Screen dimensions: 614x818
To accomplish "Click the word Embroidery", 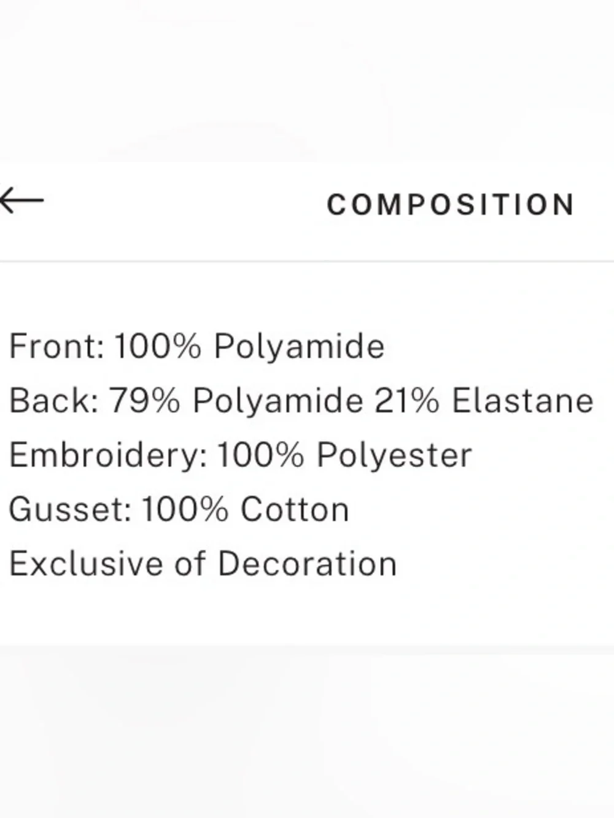I will click(x=108, y=456).
